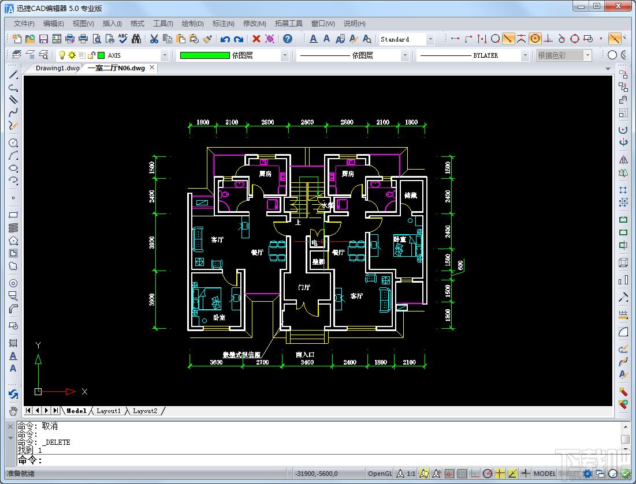Viewport: 636px width, 484px height.
Task: Select the Rectangle tool in the draw toolbar
Action: pos(13,215)
